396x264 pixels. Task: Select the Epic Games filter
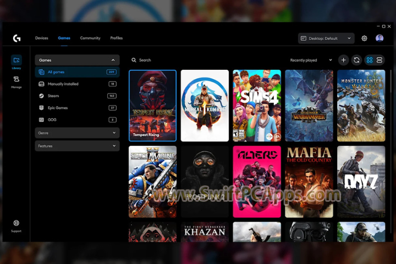coord(77,108)
